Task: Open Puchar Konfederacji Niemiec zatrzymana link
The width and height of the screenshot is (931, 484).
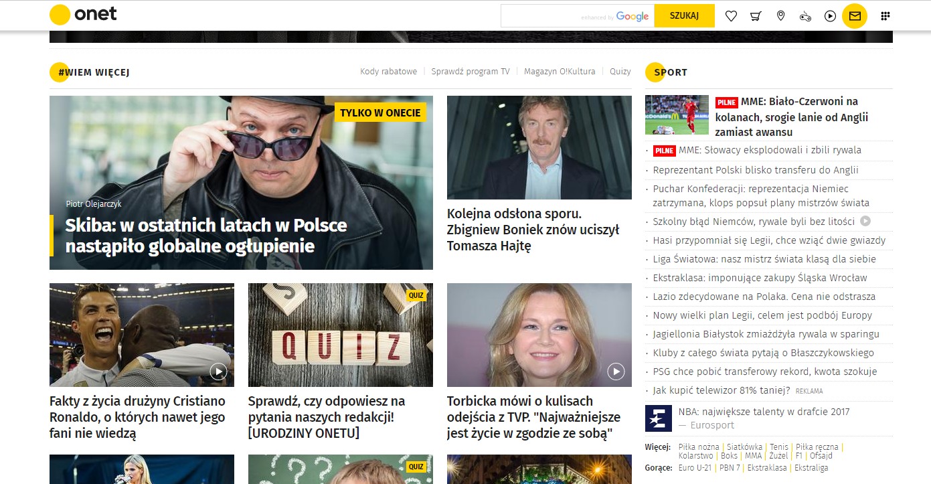Action: 761,195
